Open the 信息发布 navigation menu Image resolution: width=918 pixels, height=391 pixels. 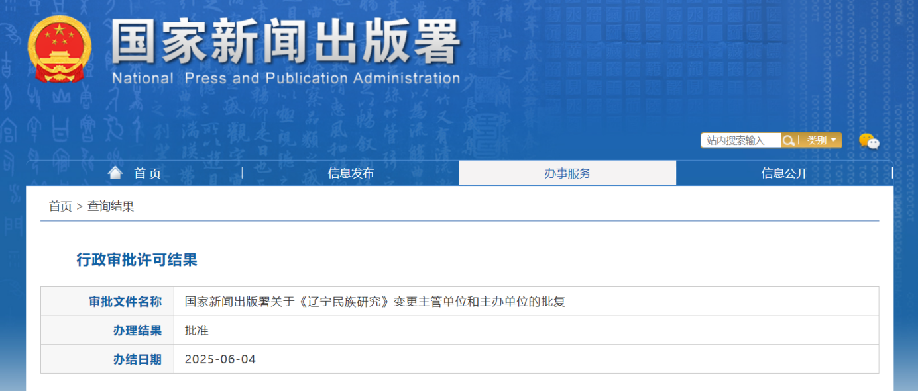click(x=351, y=173)
